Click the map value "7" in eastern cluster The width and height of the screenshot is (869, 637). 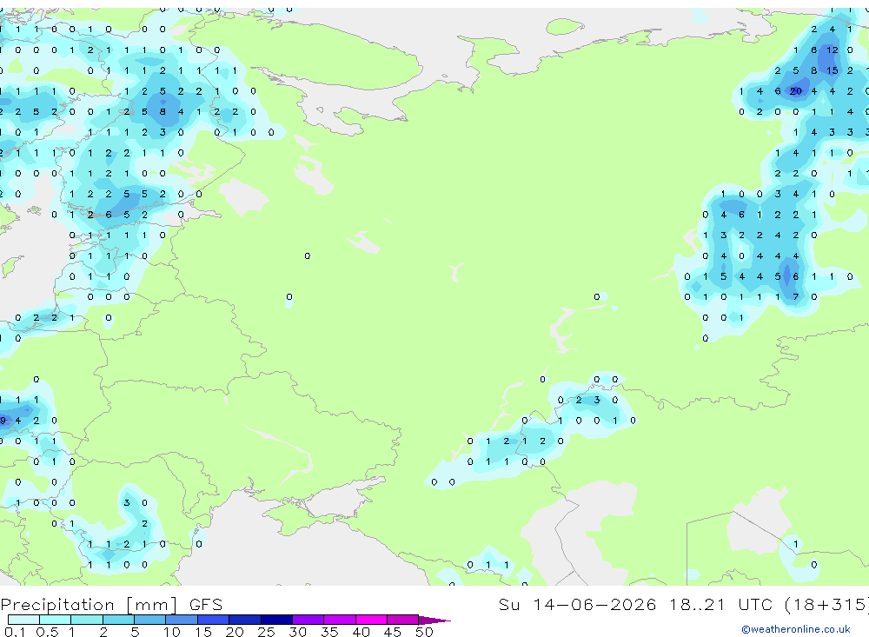[x=796, y=296]
